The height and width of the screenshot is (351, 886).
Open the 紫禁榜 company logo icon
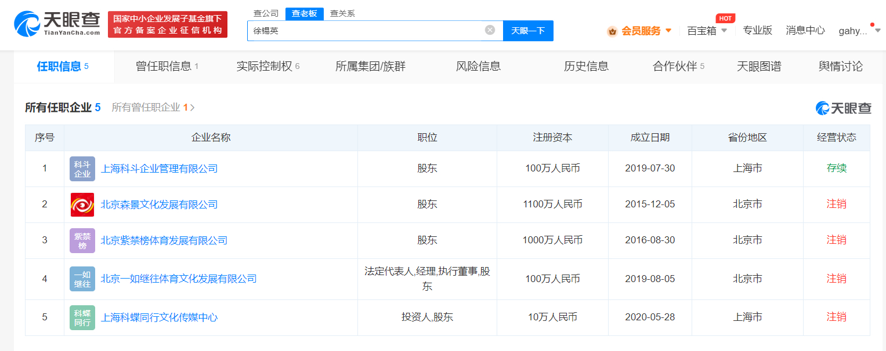[x=82, y=240]
